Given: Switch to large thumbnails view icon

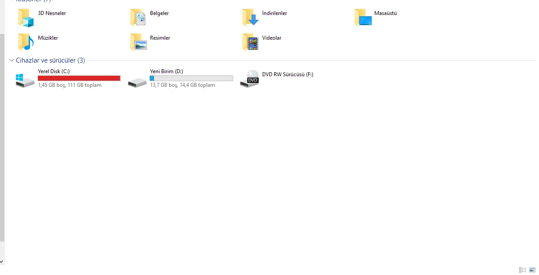Looking at the screenshot, I should click(x=532, y=270).
